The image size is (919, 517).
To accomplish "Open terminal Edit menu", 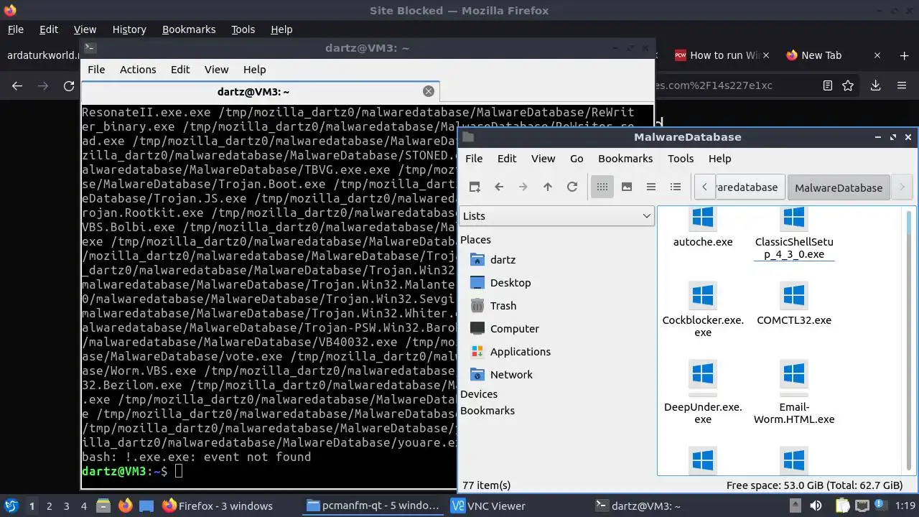I will 180,70.
